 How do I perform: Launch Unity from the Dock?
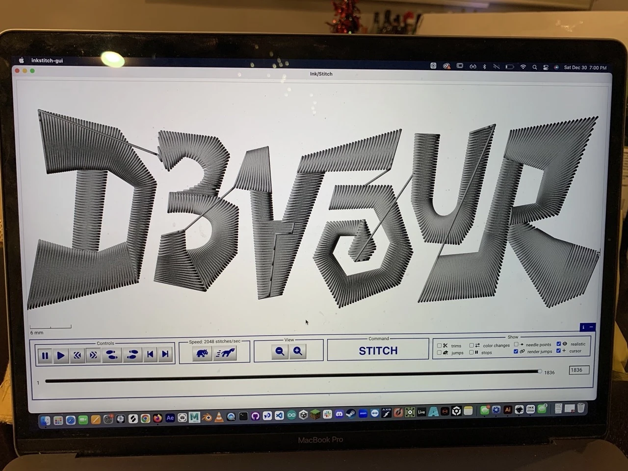[304, 415]
